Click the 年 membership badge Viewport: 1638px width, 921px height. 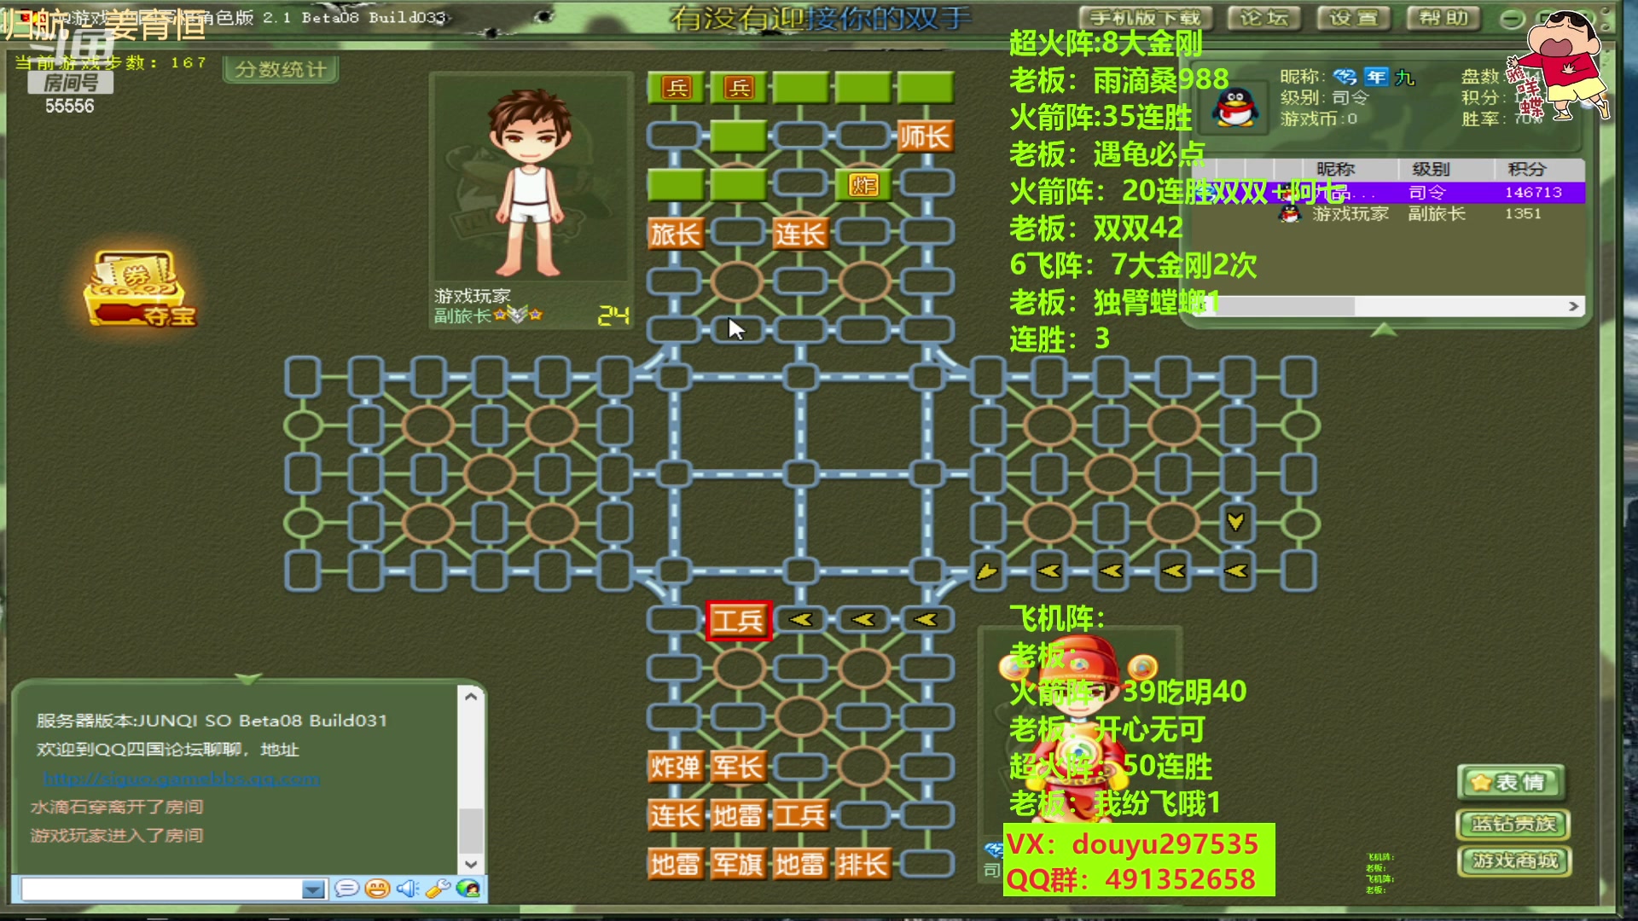pos(1375,77)
